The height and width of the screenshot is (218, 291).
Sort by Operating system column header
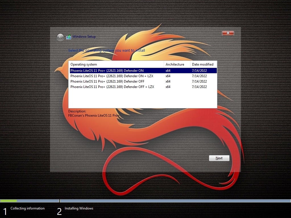point(116,64)
